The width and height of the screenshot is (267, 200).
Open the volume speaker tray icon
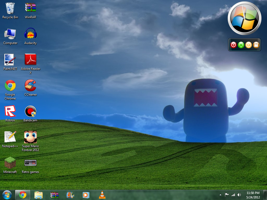pos(239,195)
